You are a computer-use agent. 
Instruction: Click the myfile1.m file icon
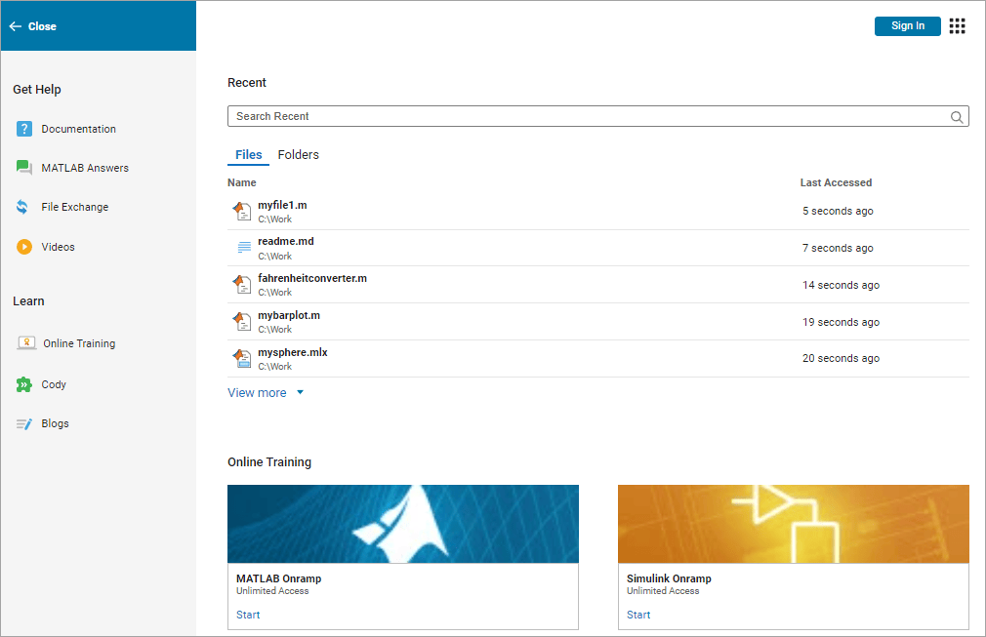point(242,211)
